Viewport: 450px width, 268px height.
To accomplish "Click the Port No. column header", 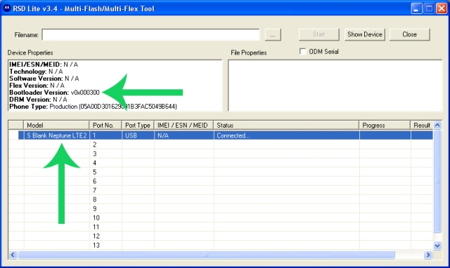I will point(105,125).
